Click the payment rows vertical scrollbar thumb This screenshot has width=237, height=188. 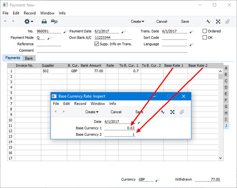220,77
